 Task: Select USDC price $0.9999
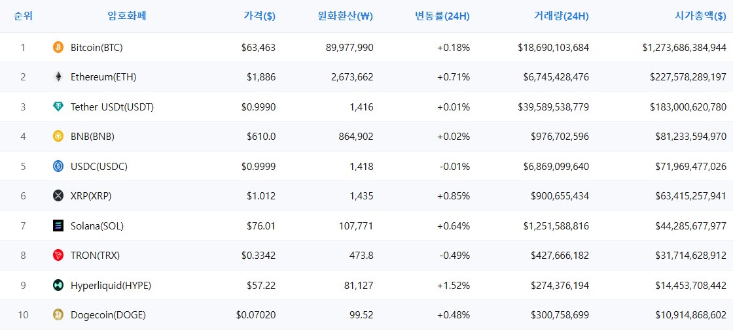click(x=259, y=166)
